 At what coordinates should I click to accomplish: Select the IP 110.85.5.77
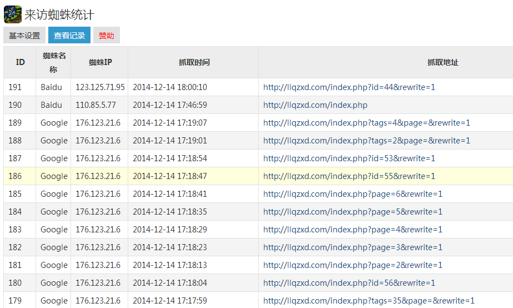coord(95,105)
